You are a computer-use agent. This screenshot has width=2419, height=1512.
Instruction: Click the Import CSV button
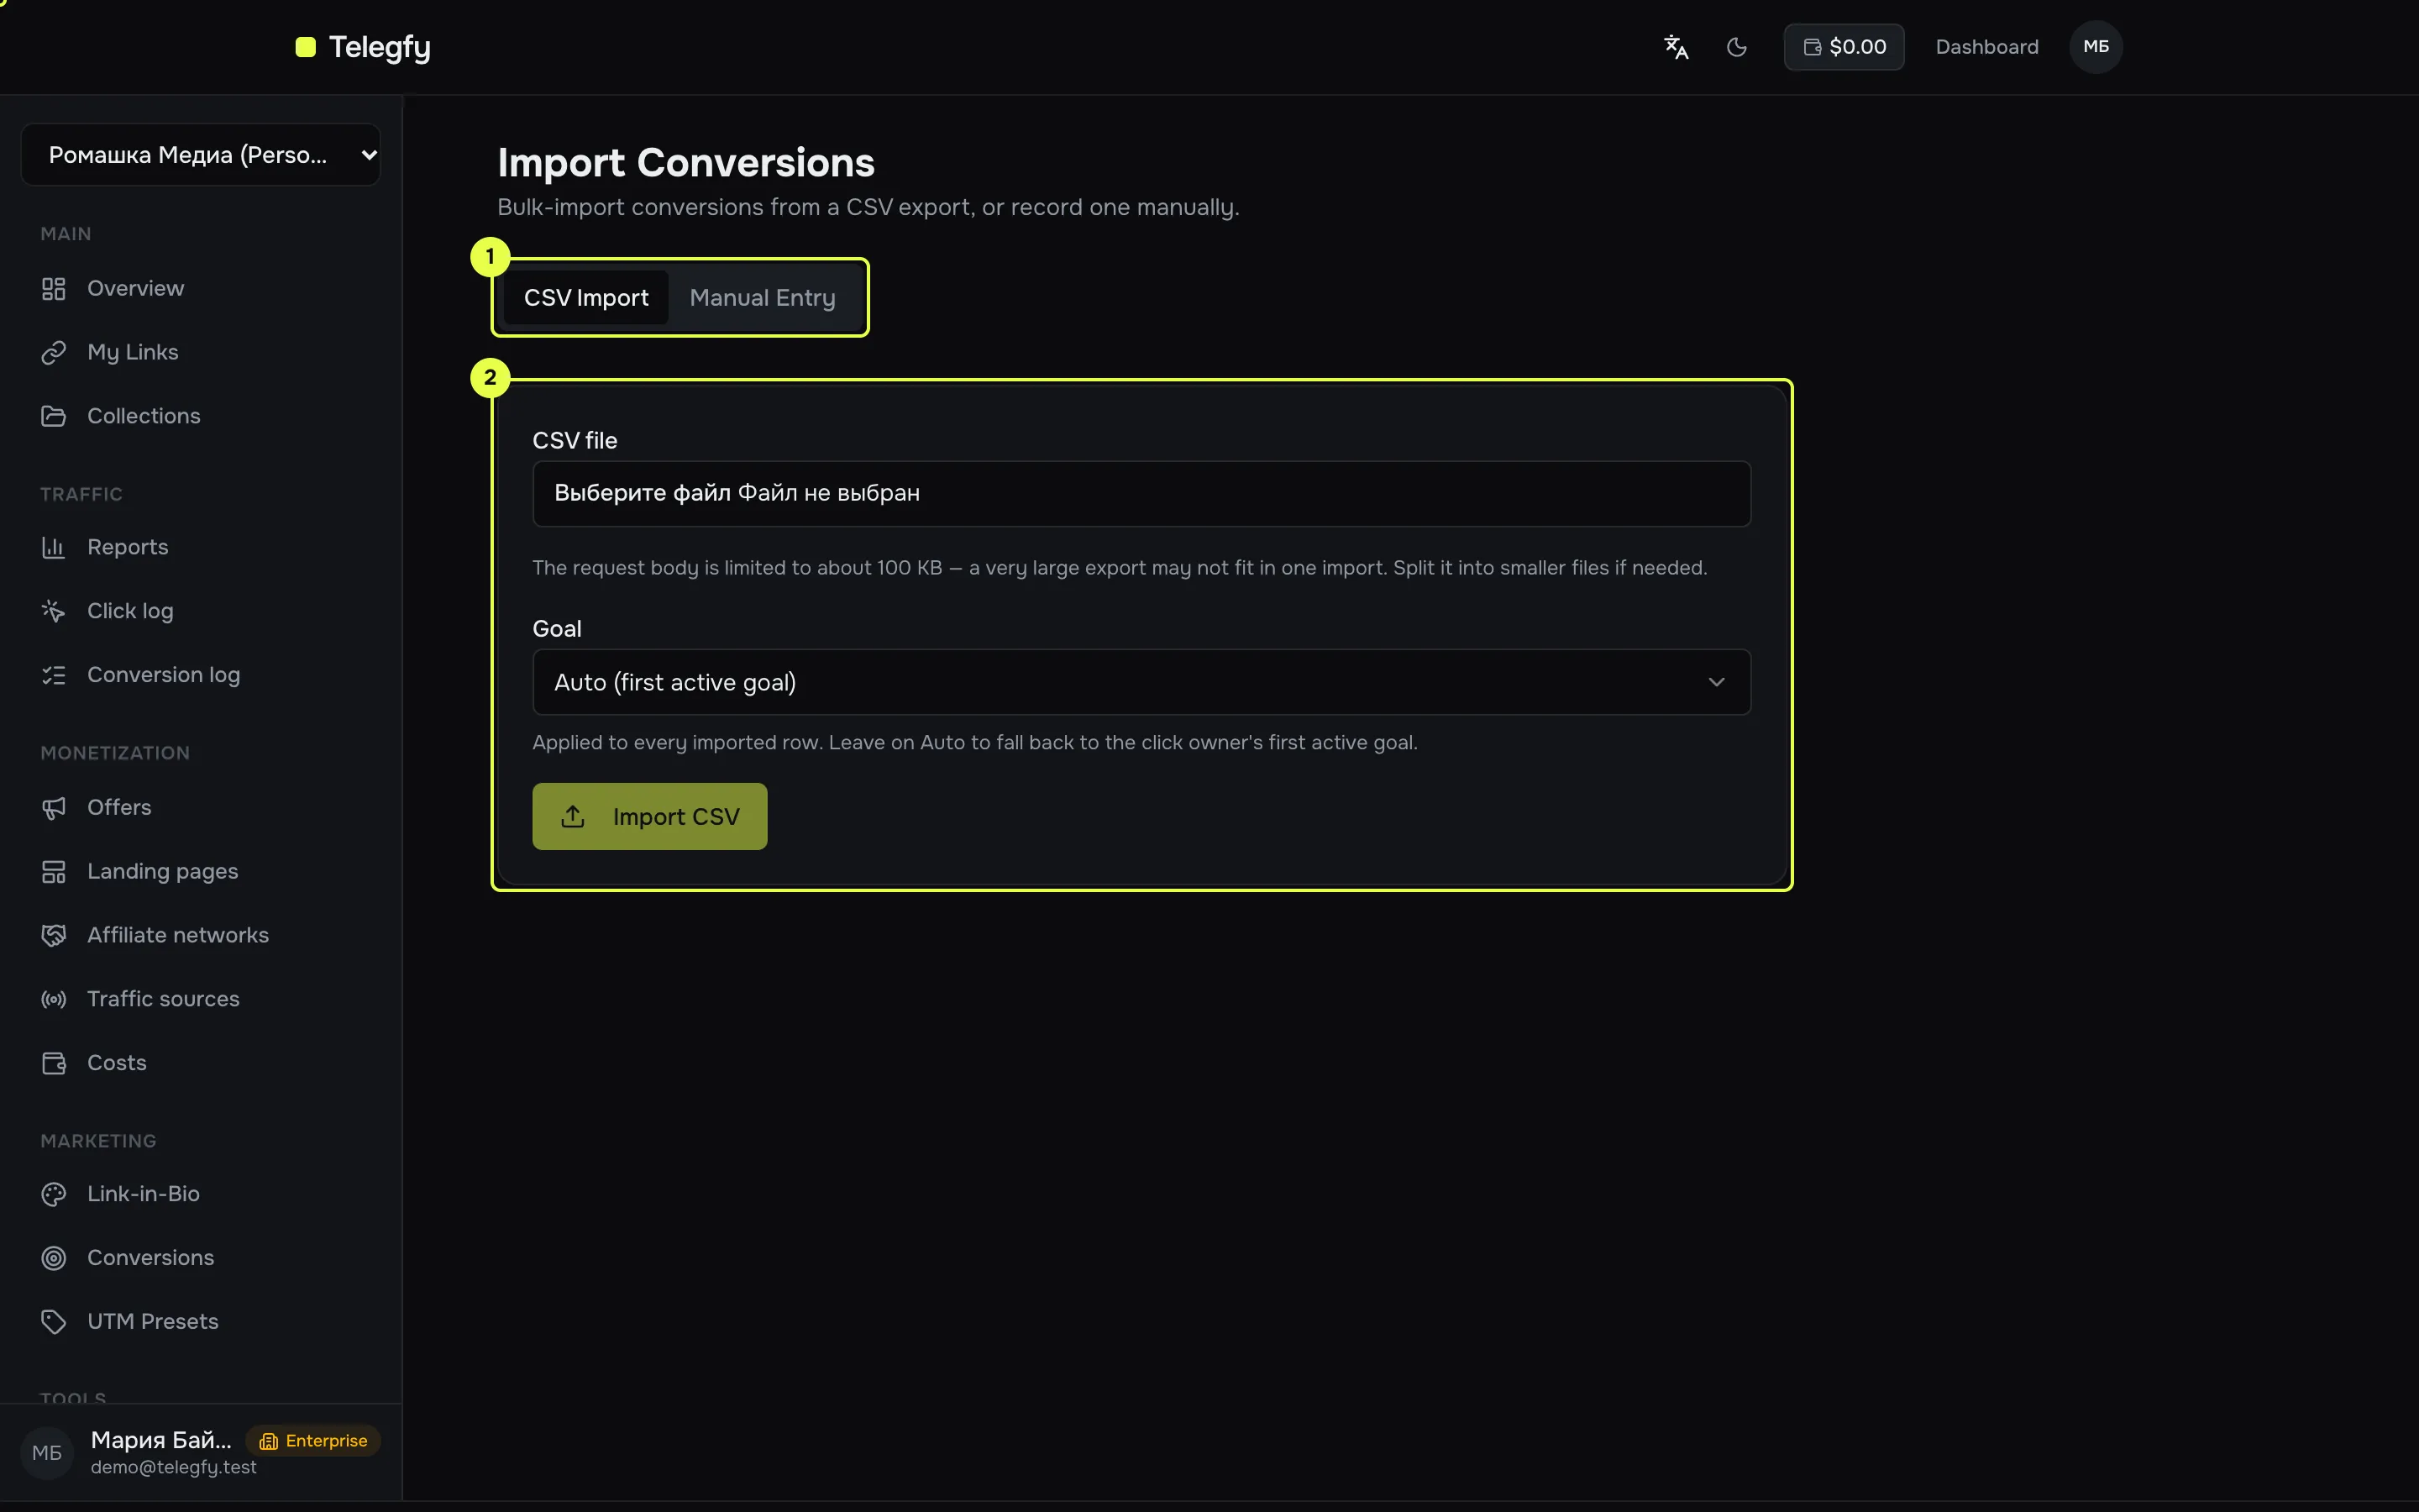[x=650, y=817]
